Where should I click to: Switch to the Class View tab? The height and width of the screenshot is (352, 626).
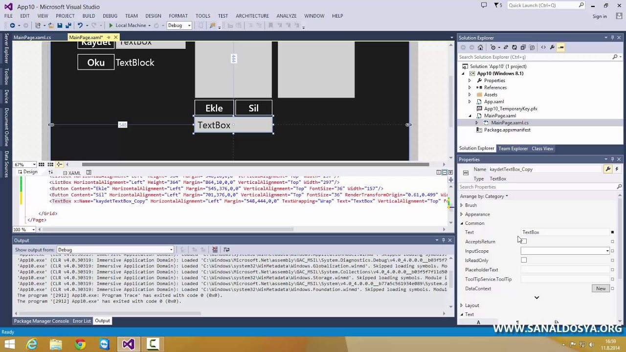542,149
